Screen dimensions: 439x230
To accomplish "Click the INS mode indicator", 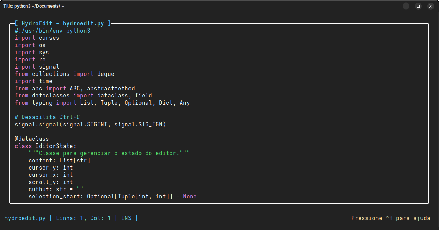I will (x=126, y=218).
